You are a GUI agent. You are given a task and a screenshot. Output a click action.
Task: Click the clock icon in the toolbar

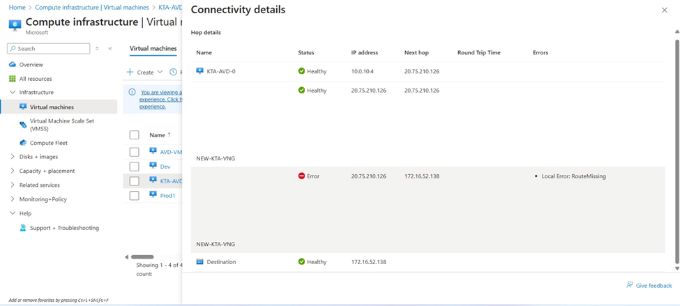172,72
